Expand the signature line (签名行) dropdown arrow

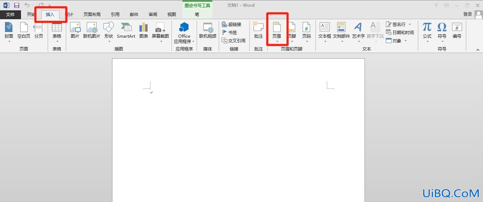pyautogui.click(x=410, y=24)
